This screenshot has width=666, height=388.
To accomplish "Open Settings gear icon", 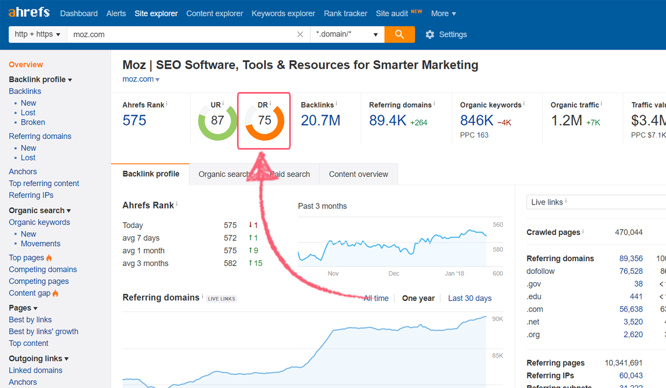I will click(x=430, y=34).
